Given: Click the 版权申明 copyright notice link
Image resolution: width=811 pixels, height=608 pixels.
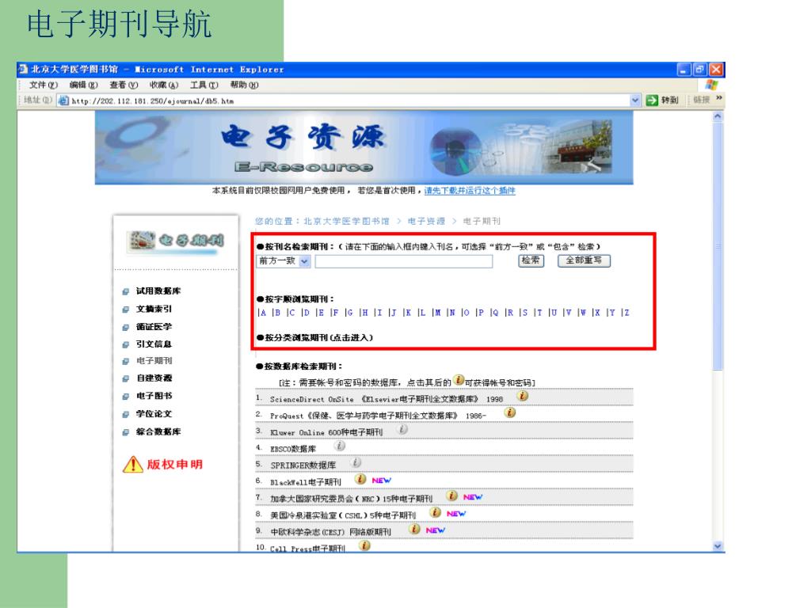Looking at the screenshot, I should [175, 464].
